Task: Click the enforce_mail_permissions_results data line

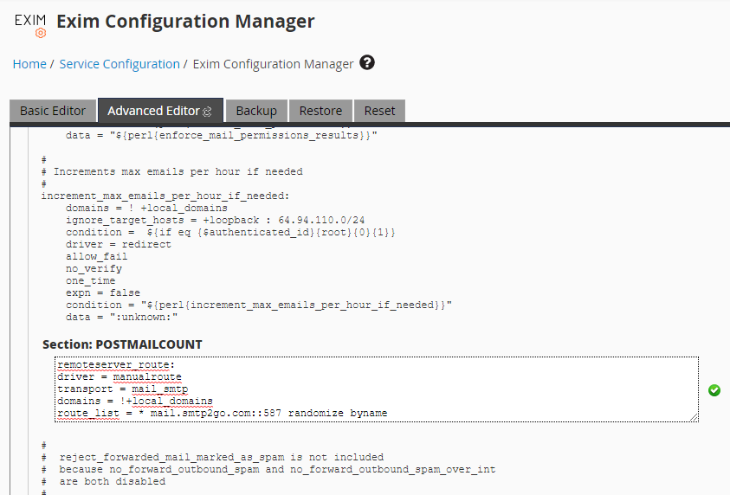Action: tap(221, 135)
